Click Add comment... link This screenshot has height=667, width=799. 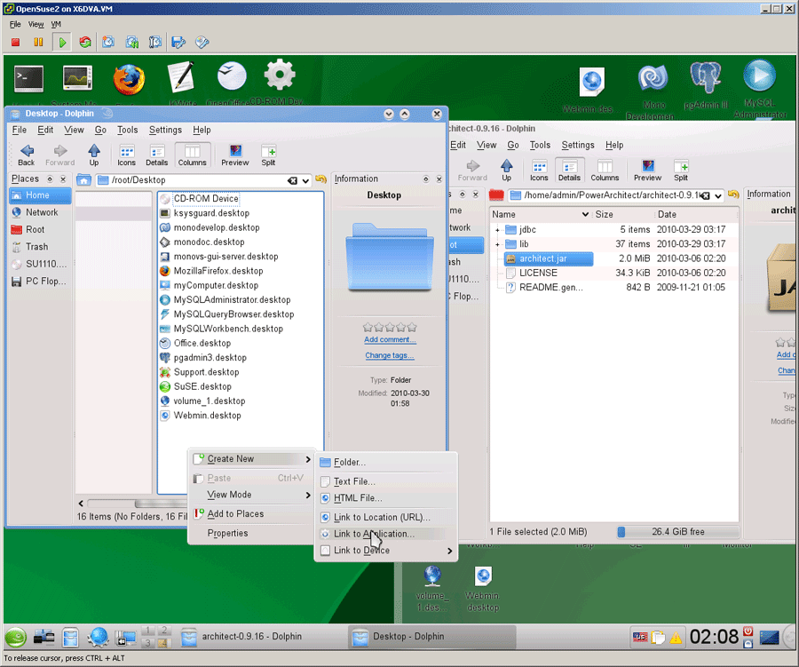coord(390,339)
